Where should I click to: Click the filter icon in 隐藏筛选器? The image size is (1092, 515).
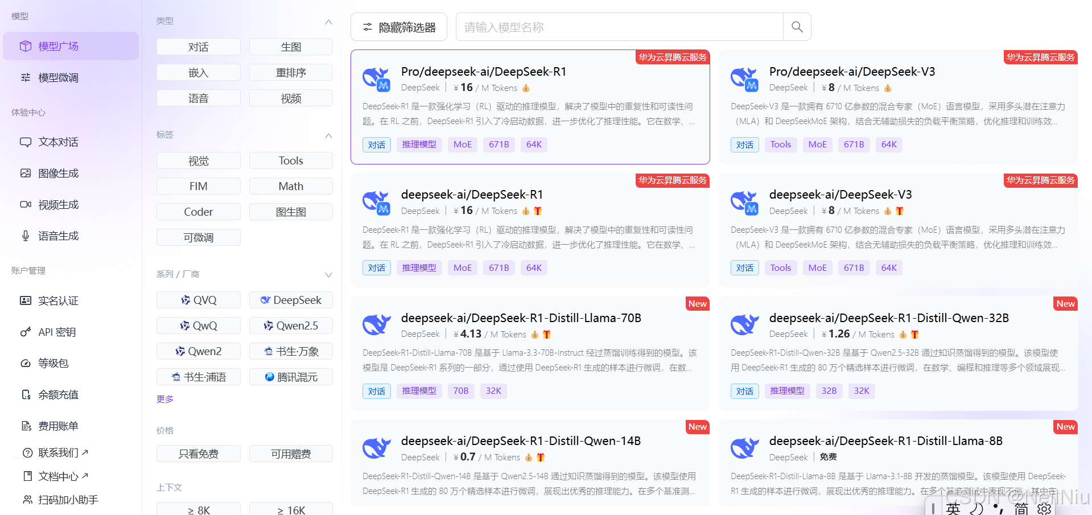[x=368, y=27]
